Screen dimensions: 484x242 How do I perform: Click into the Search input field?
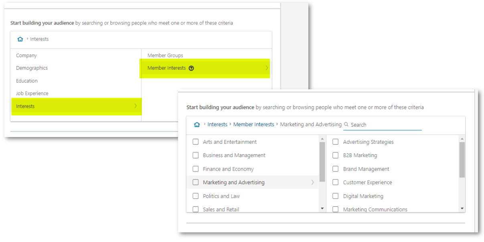click(x=385, y=125)
